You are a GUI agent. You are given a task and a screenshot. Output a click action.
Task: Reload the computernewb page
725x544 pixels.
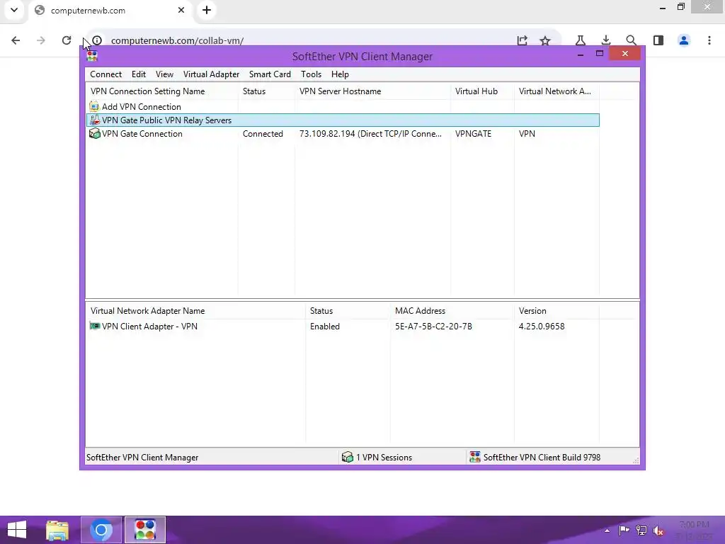pos(67,40)
